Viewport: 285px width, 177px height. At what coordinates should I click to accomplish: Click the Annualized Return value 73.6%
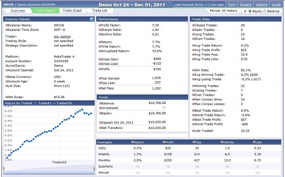pos(157,51)
